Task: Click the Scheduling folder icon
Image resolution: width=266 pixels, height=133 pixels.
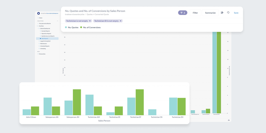Action: [x=39, y=48]
